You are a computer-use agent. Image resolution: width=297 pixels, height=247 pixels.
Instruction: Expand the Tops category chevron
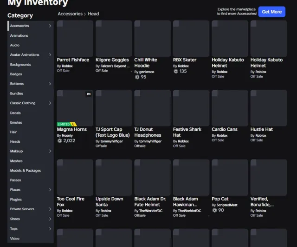pyautogui.click(x=50, y=229)
